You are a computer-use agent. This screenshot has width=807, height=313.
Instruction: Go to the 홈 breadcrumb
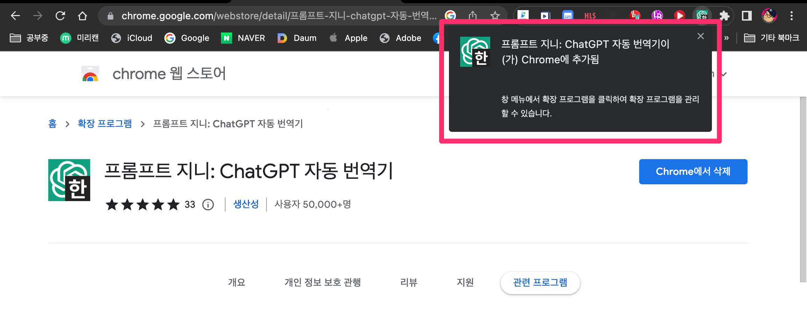52,123
